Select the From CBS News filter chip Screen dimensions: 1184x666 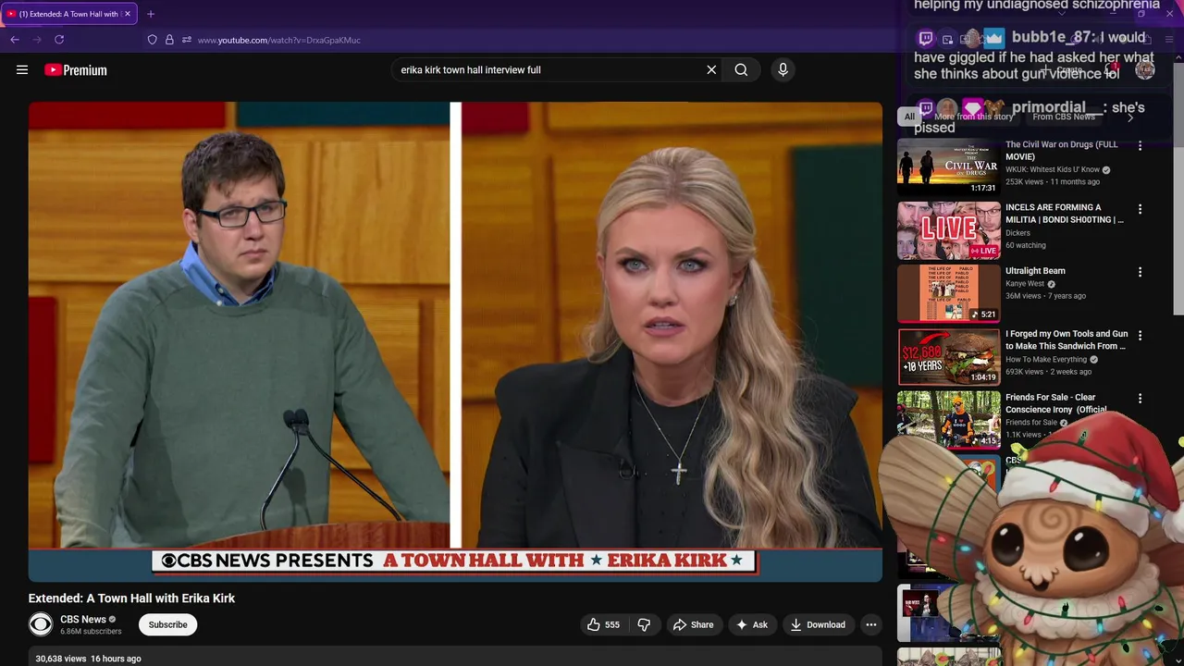pos(1064,117)
